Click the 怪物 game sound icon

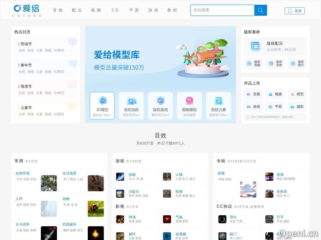tap(167, 193)
